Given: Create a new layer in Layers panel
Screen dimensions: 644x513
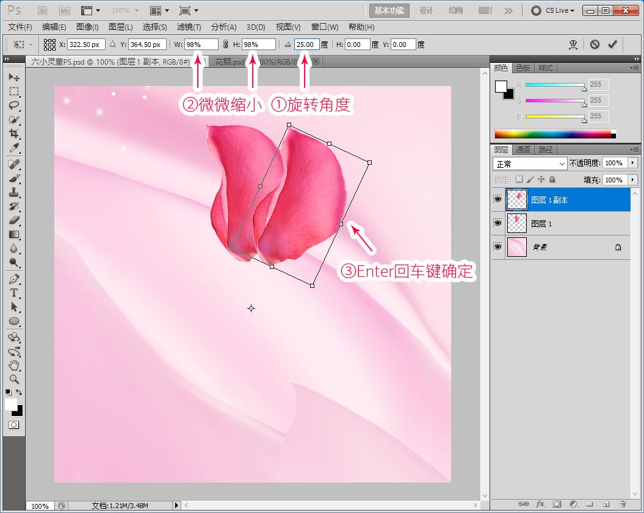Looking at the screenshot, I should tap(606, 504).
